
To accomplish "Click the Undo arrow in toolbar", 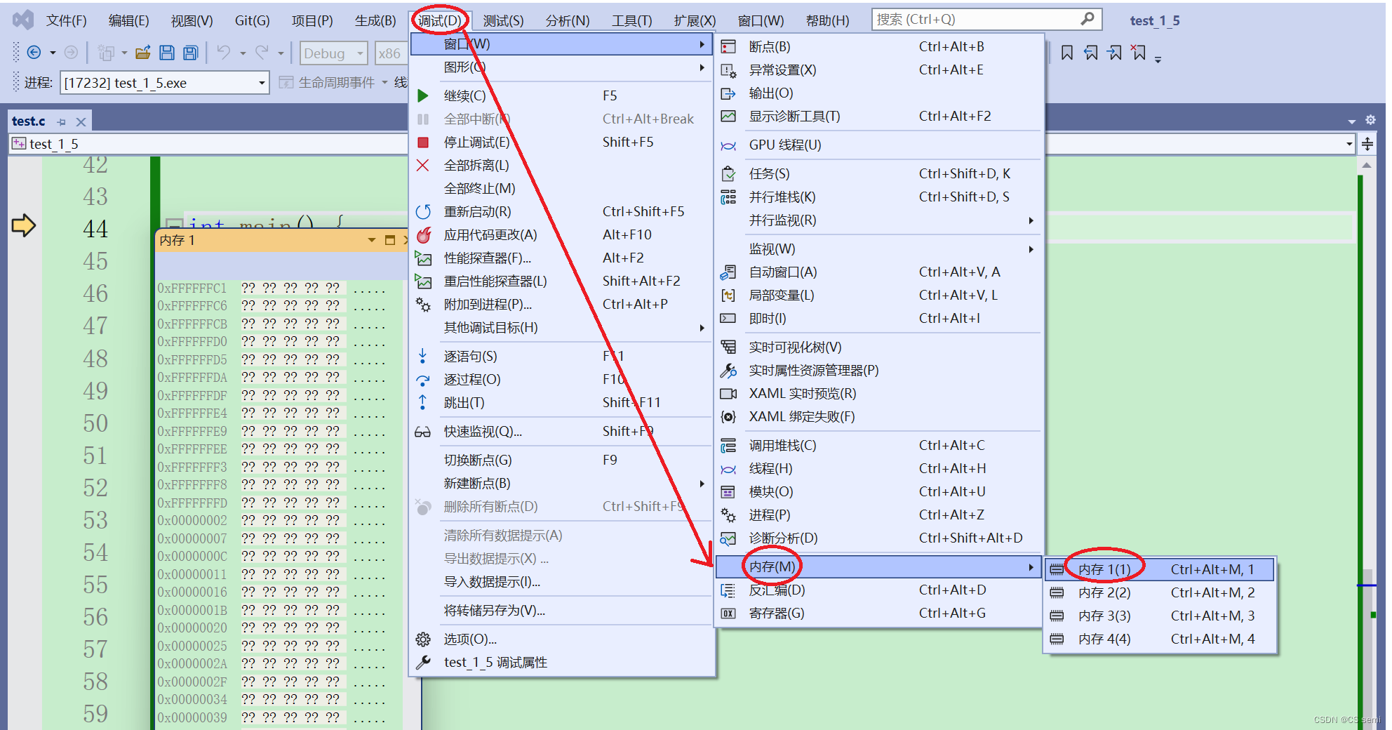I will pyautogui.click(x=224, y=53).
